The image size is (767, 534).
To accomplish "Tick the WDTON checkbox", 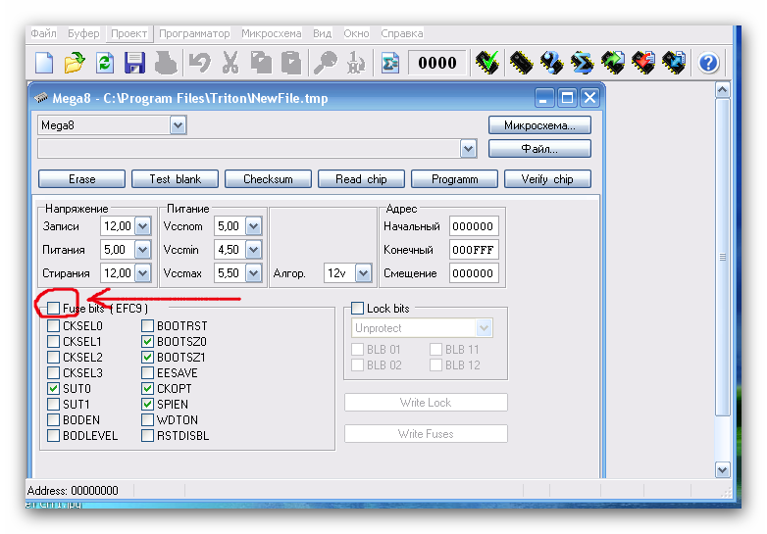I will click(x=147, y=419).
